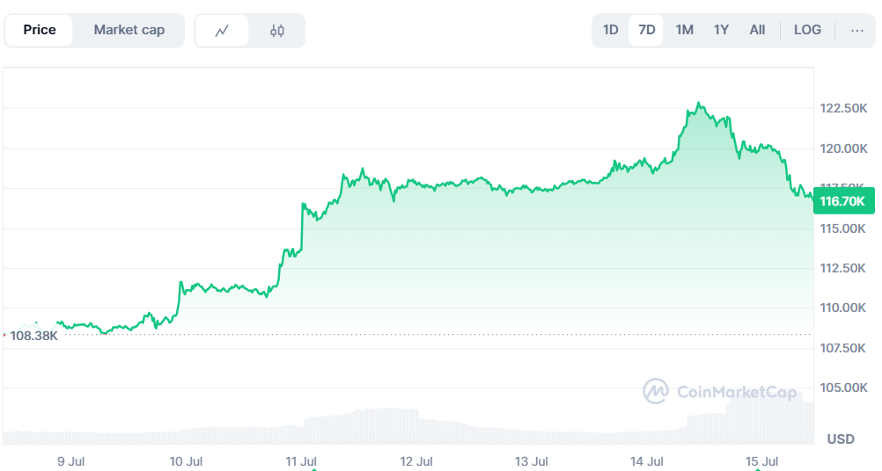The height and width of the screenshot is (471, 882).
Task: Click the 14 Jul date marker
Action: tap(648, 460)
